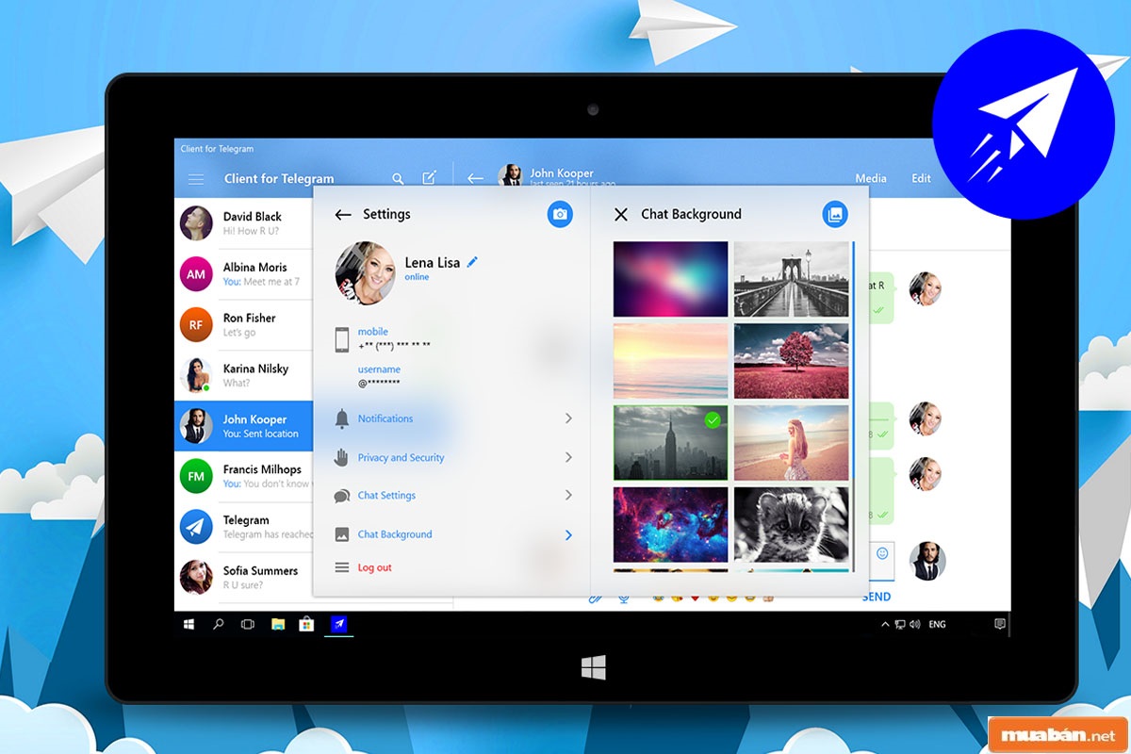Expand Privacy and Security with its chevron
The image size is (1131, 754).
point(568,457)
